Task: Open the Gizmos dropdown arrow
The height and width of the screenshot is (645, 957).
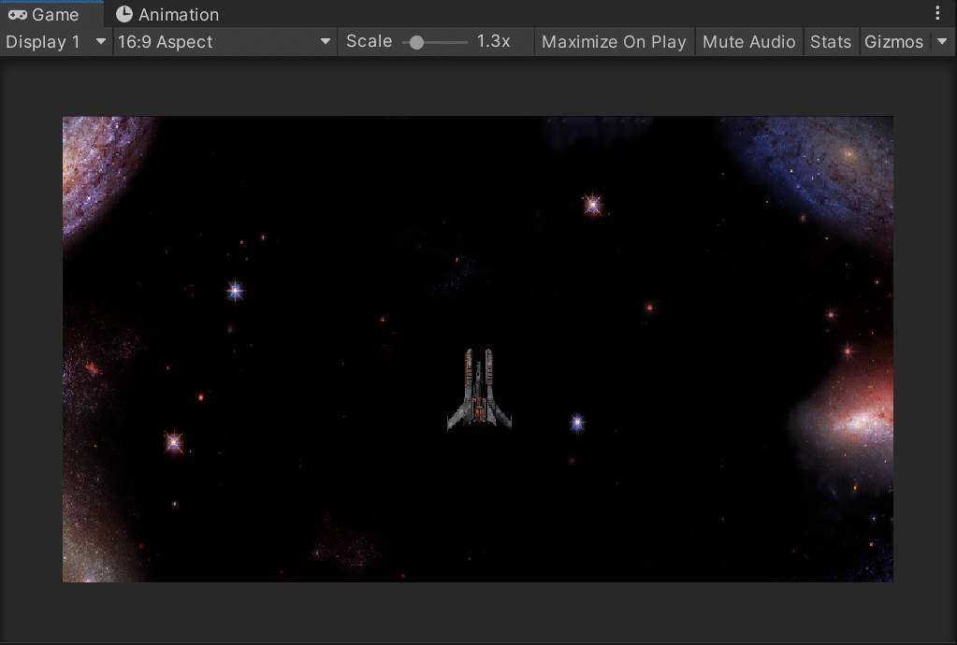Action: pos(942,41)
